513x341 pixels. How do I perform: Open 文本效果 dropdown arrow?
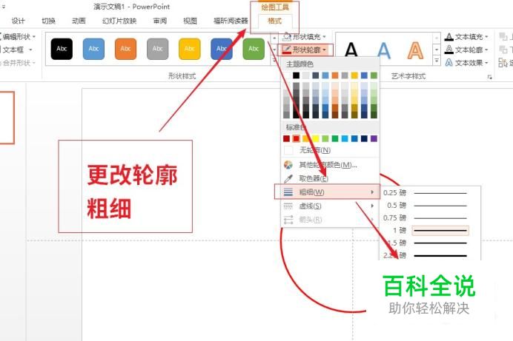coord(486,63)
